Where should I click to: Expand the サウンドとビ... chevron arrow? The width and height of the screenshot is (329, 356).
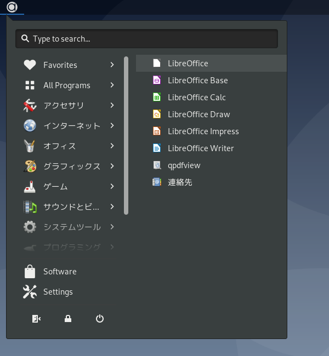[112, 206]
